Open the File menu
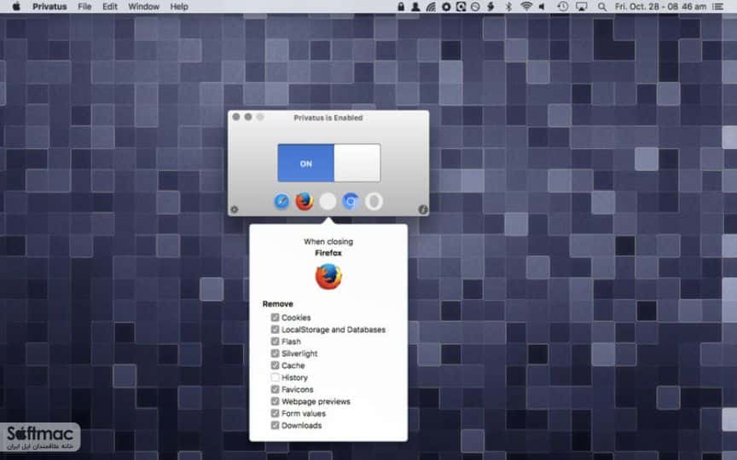The width and height of the screenshot is (737, 460). click(x=84, y=7)
